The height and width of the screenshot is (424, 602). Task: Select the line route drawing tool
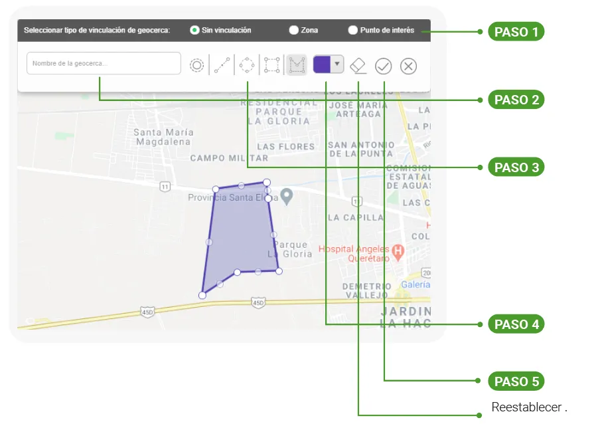pyautogui.click(x=222, y=65)
